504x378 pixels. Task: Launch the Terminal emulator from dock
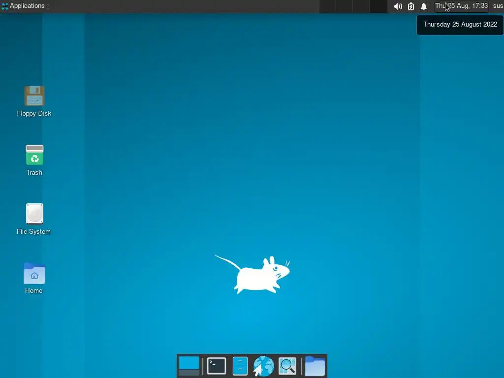[x=217, y=366]
